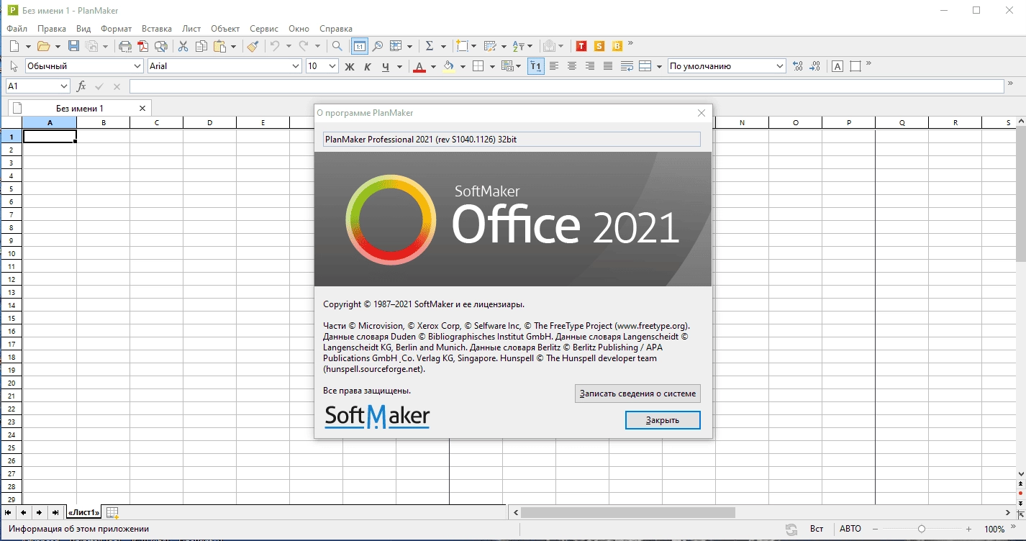Click the Закрыть button in the dialog
1026x541 pixels.
coord(663,419)
